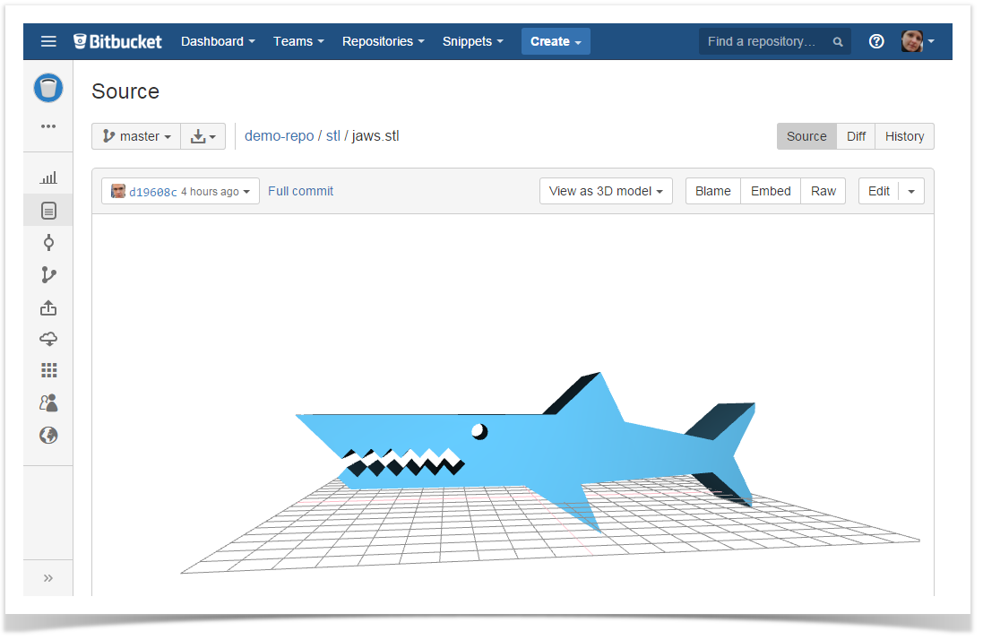983x640 pixels.
Task: Go to Commits in the sidebar
Action: (x=48, y=243)
